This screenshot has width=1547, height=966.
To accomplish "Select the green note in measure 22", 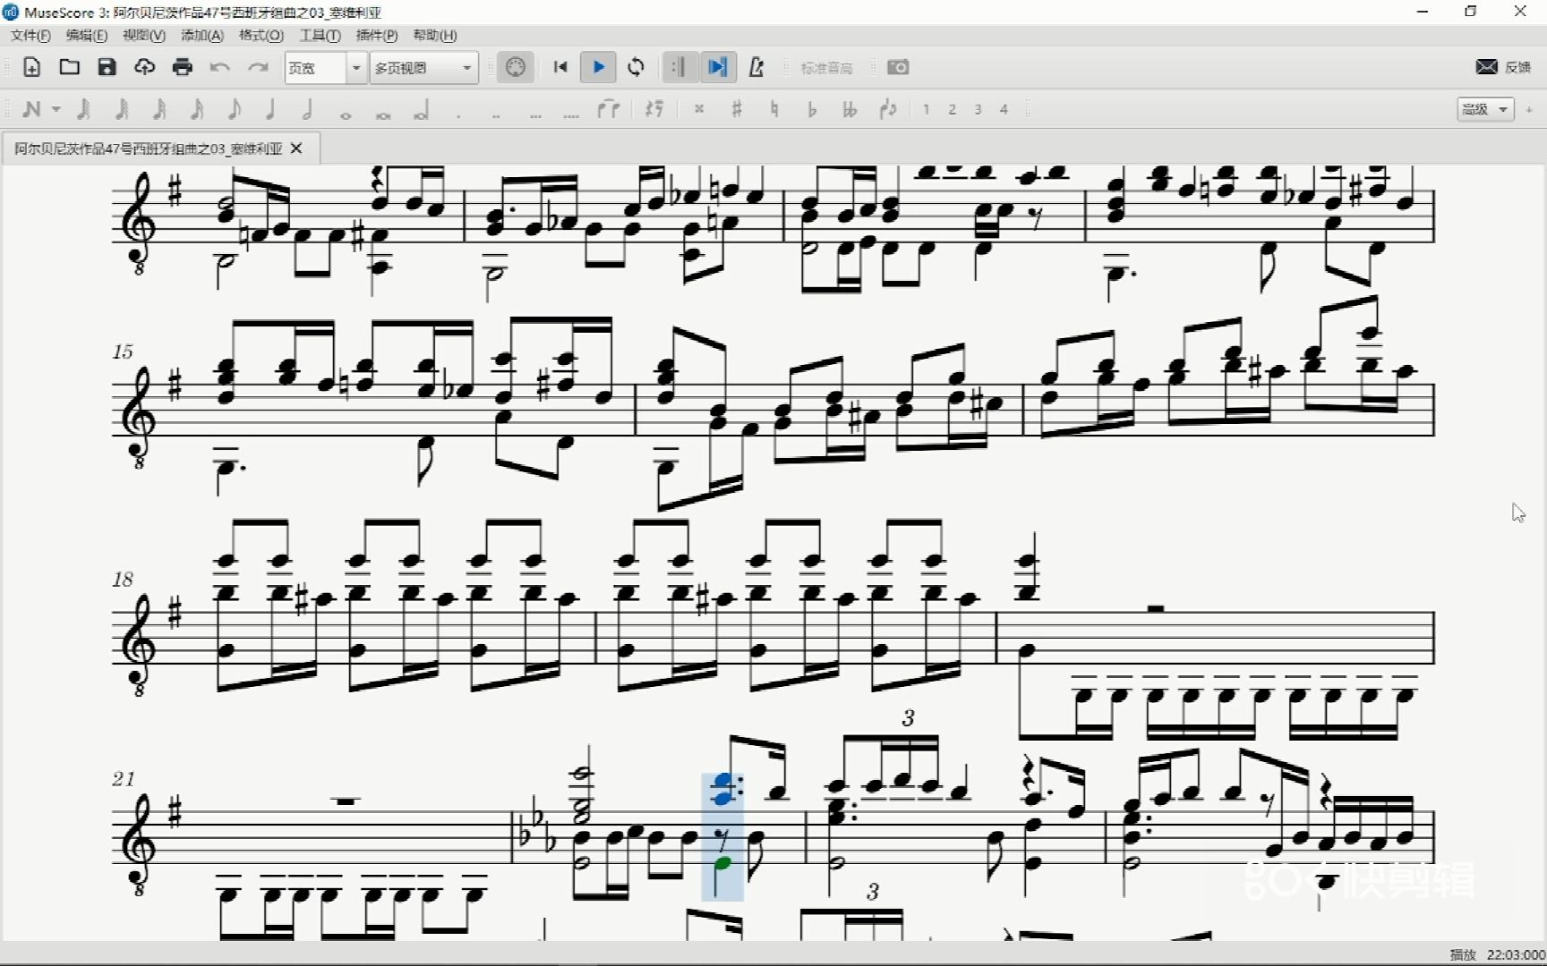I will tap(723, 863).
